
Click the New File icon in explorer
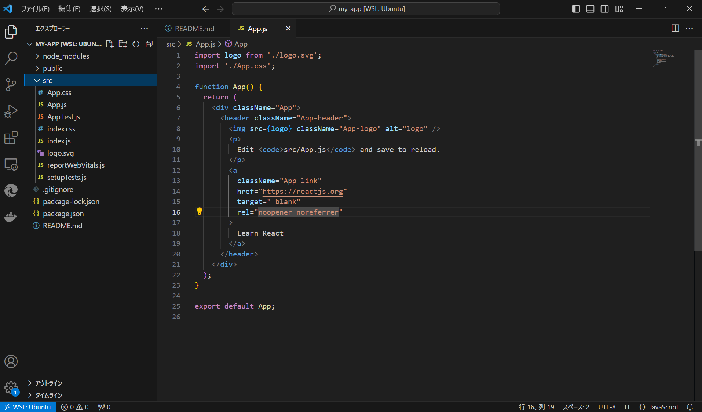(109, 44)
